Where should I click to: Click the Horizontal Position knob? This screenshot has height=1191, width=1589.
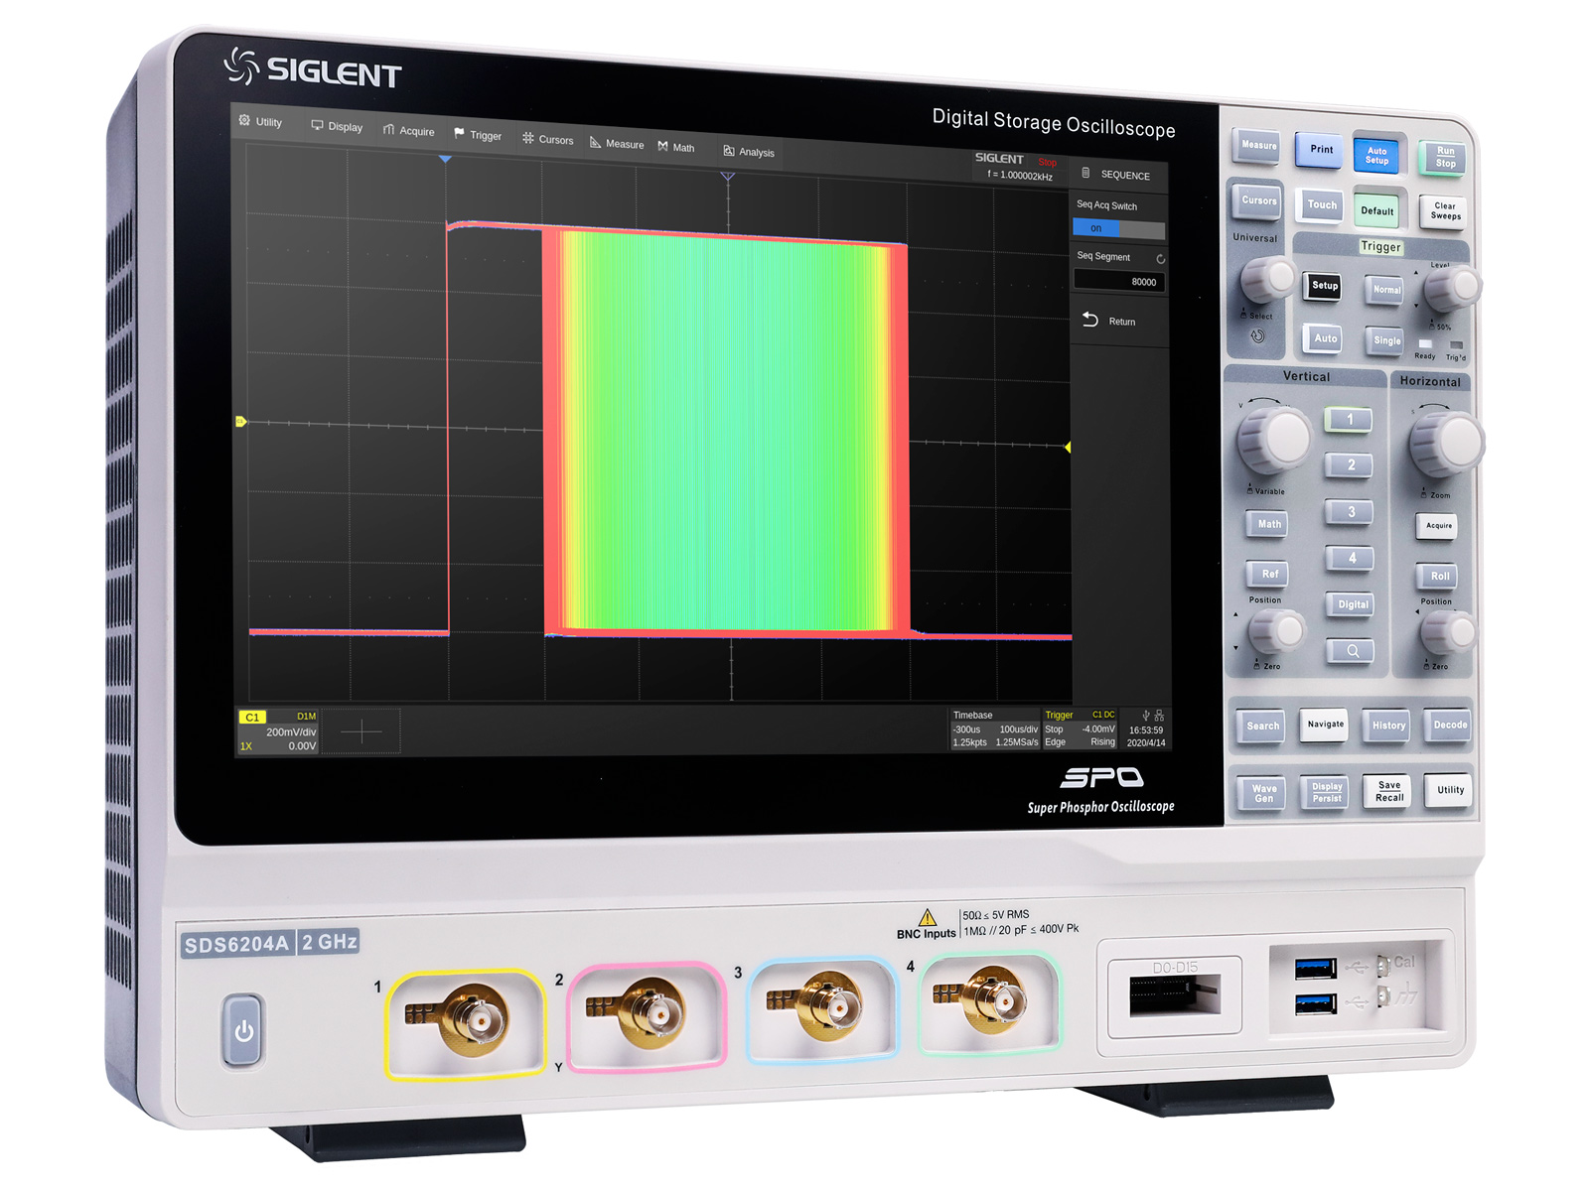tap(1448, 632)
